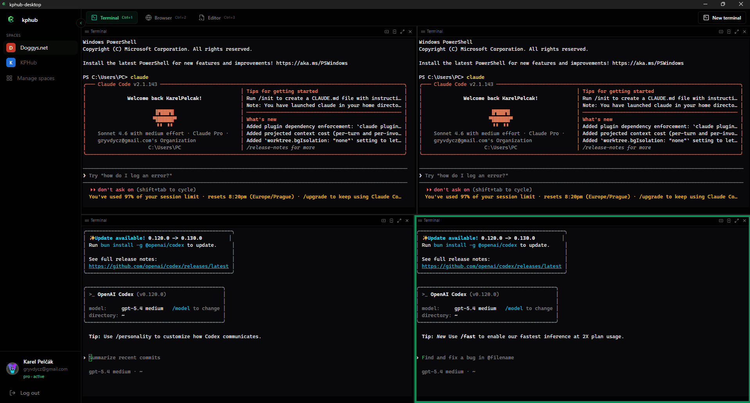Click the aka.ms/PSWindows URL in top-right terminal

(648, 63)
